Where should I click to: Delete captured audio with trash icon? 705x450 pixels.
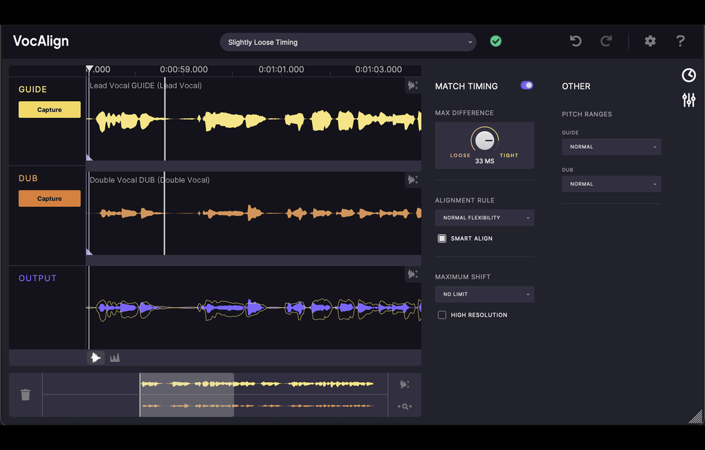[25, 395]
